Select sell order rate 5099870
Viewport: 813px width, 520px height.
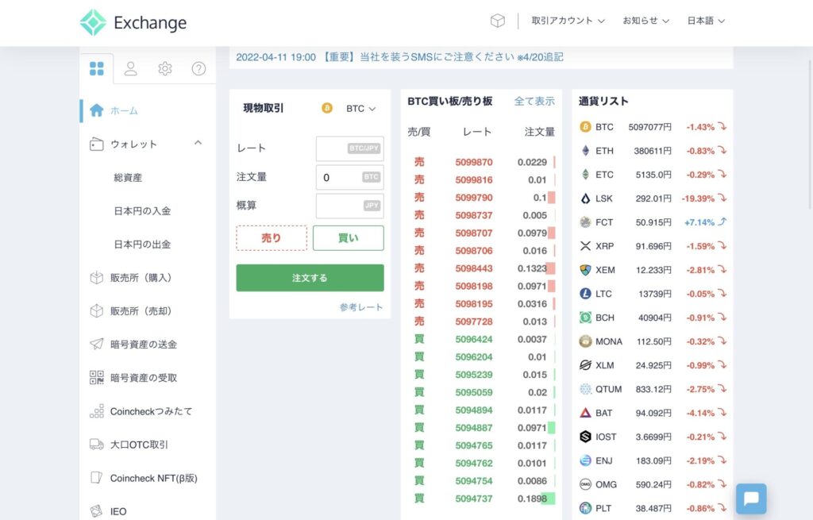coord(474,162)
